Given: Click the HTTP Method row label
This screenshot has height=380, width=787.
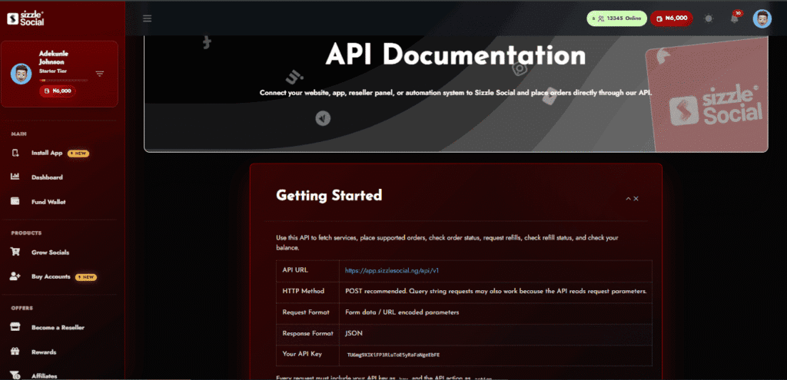Looking at the screenshot, I should click(303, 291).
